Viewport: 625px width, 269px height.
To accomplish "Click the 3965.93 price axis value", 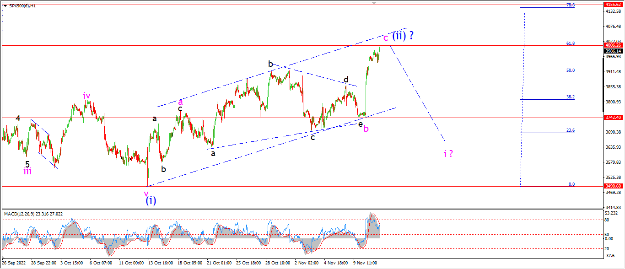I will tap(613, 57).
